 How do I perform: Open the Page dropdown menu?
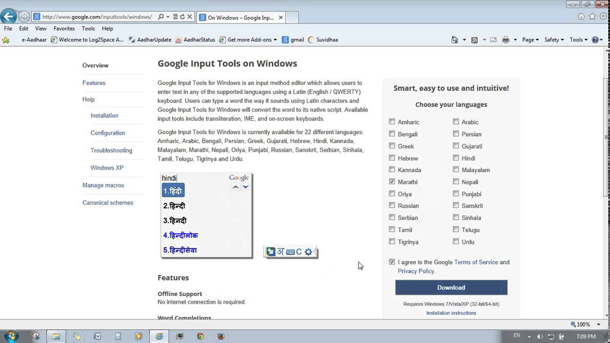(530, 39)
